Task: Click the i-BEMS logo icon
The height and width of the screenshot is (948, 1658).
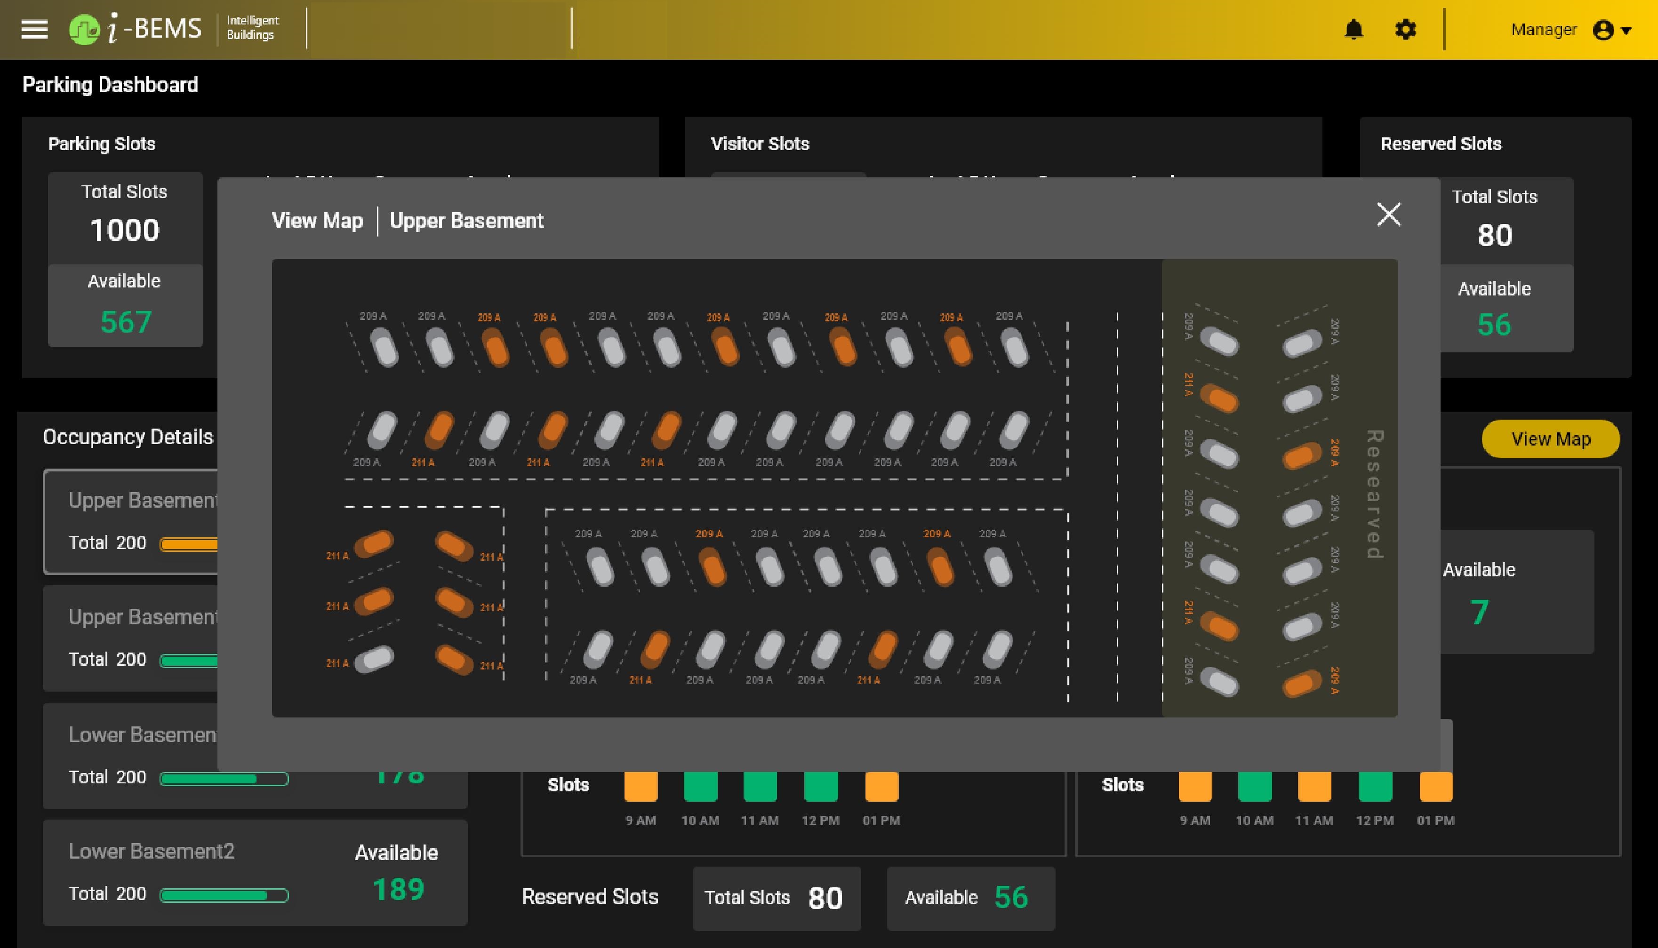Action: [x=84, y=29]
